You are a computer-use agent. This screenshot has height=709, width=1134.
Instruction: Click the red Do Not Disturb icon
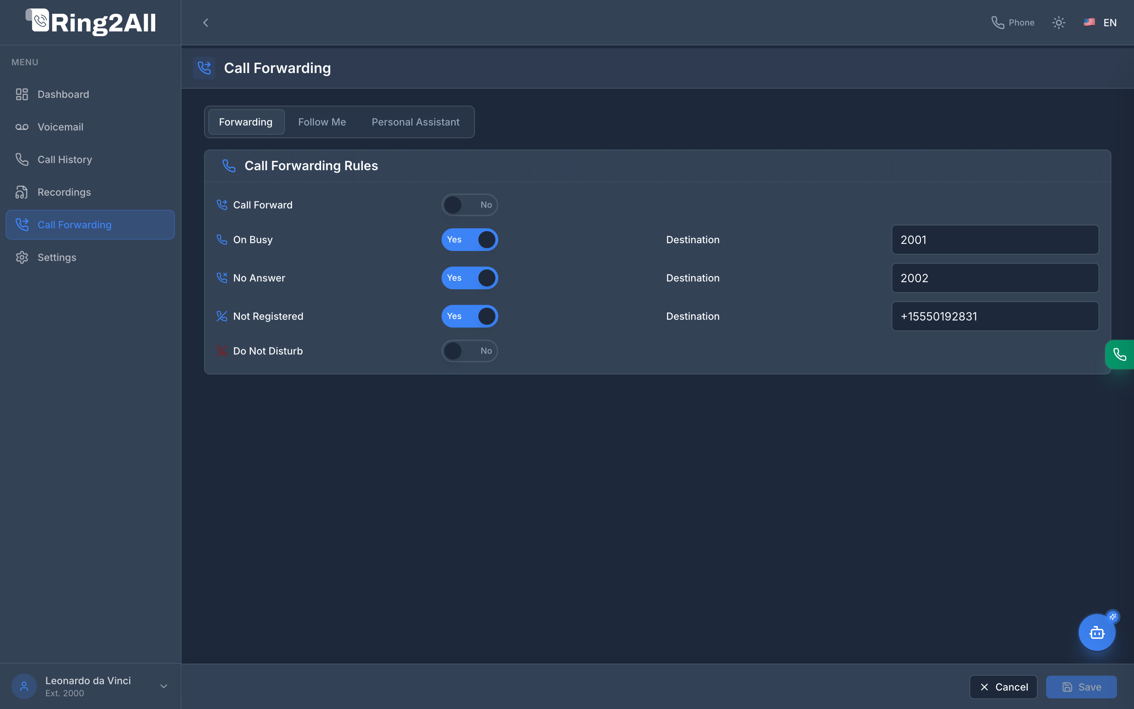(221, 351)
